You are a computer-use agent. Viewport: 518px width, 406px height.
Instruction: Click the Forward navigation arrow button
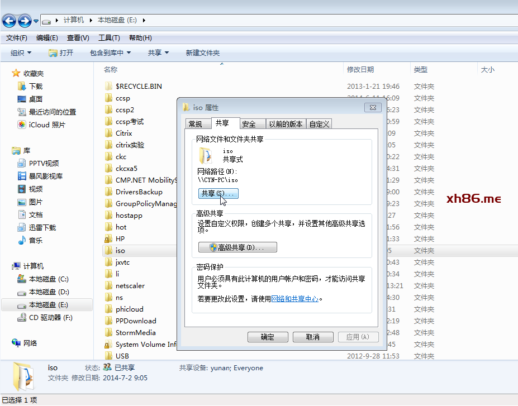25,21
